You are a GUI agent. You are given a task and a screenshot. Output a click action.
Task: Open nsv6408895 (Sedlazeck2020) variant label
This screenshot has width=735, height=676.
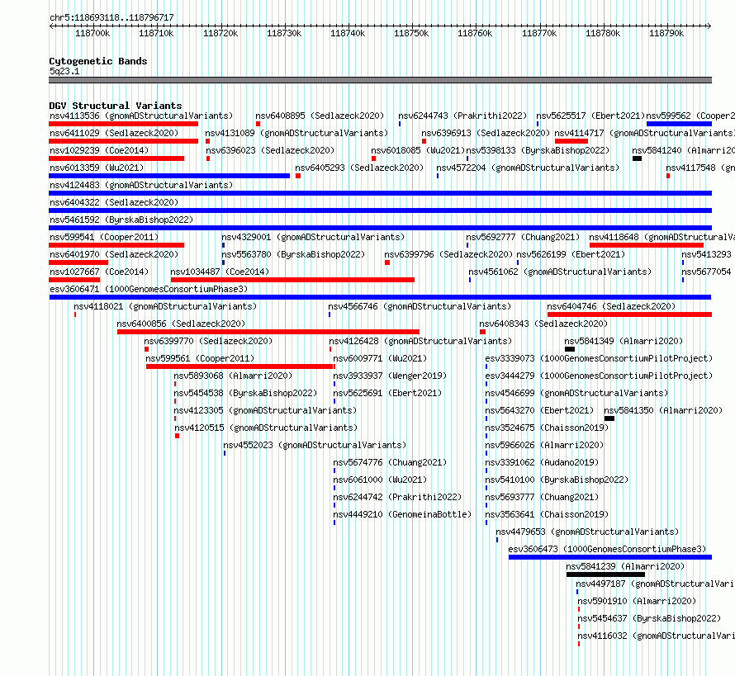click(320, 116)
